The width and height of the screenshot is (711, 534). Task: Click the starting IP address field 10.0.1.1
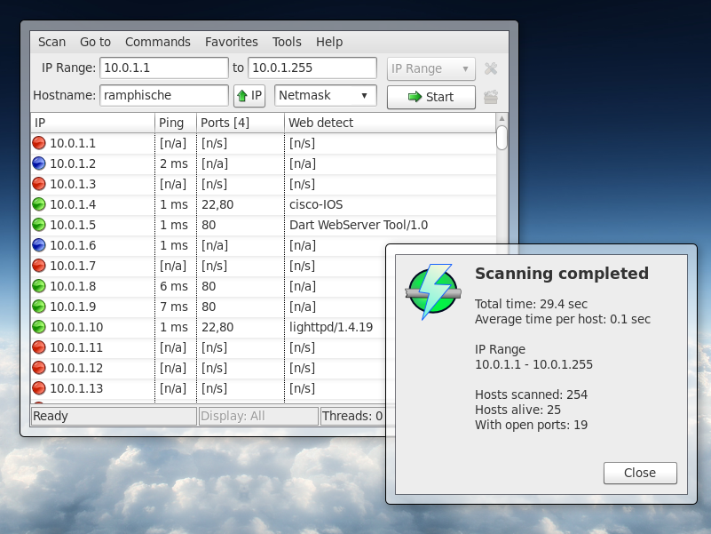(163, 68)
